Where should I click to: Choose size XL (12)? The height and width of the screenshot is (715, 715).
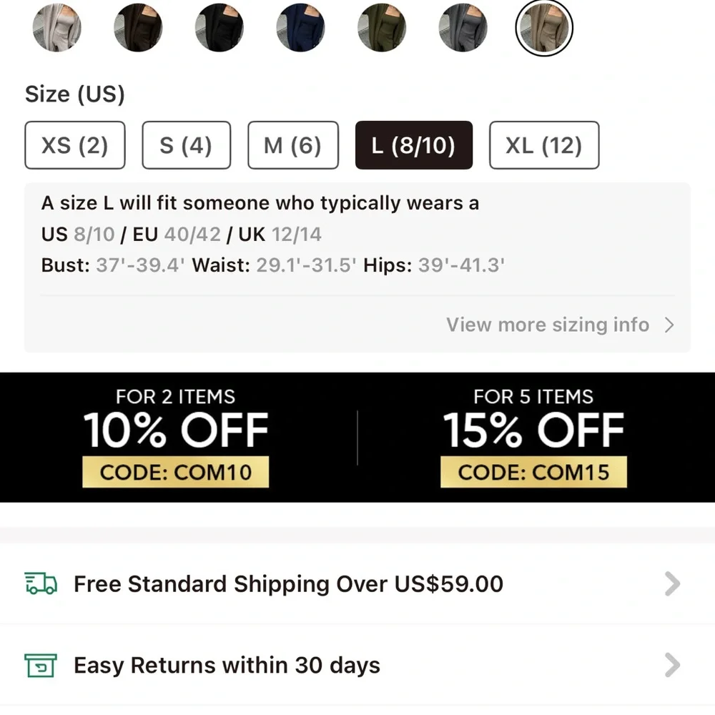[543, 145]
